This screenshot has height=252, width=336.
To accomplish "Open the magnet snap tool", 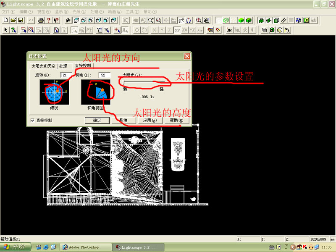I will (218, 30).
